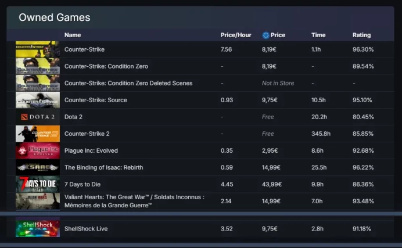Open the Counter-Strike game name link
This screenshot has width=402, height=248.
point(84,49)
